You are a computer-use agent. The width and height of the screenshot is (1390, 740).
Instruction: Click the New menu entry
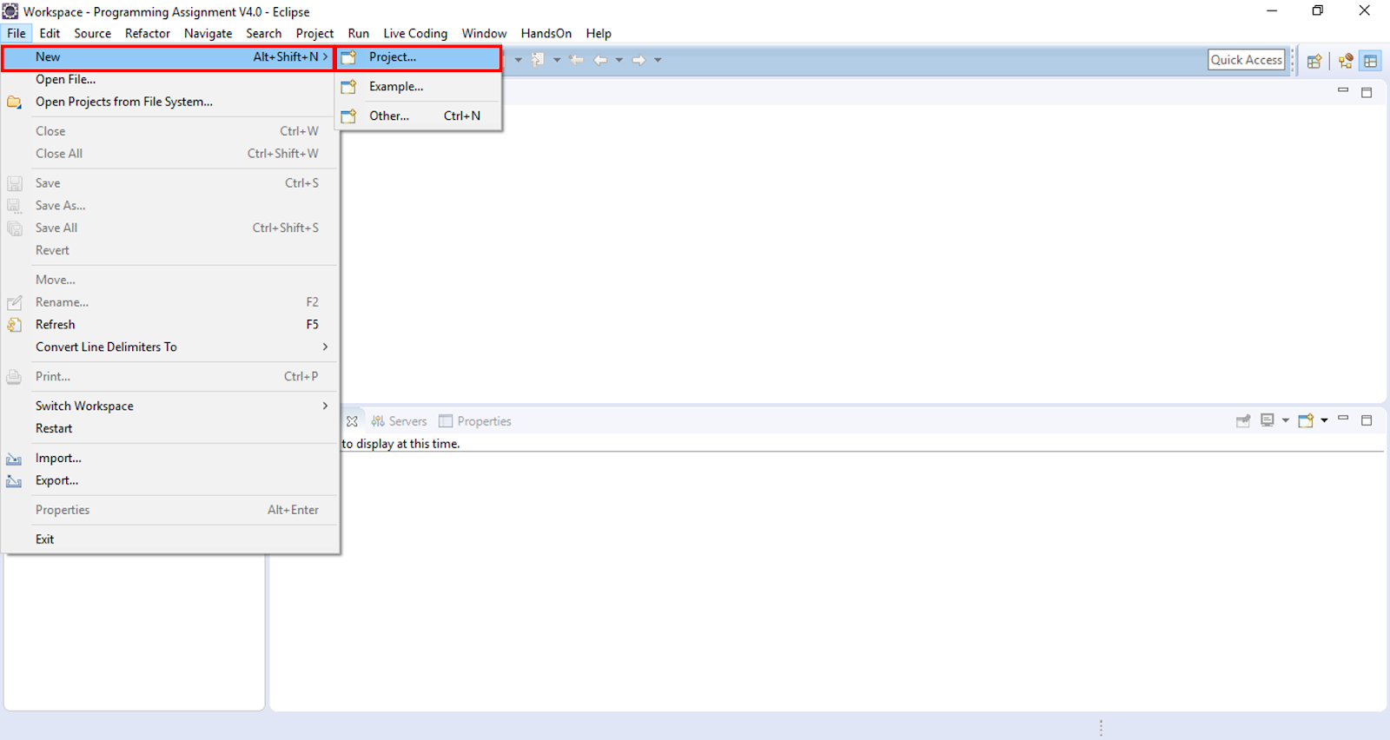point(169,57)
